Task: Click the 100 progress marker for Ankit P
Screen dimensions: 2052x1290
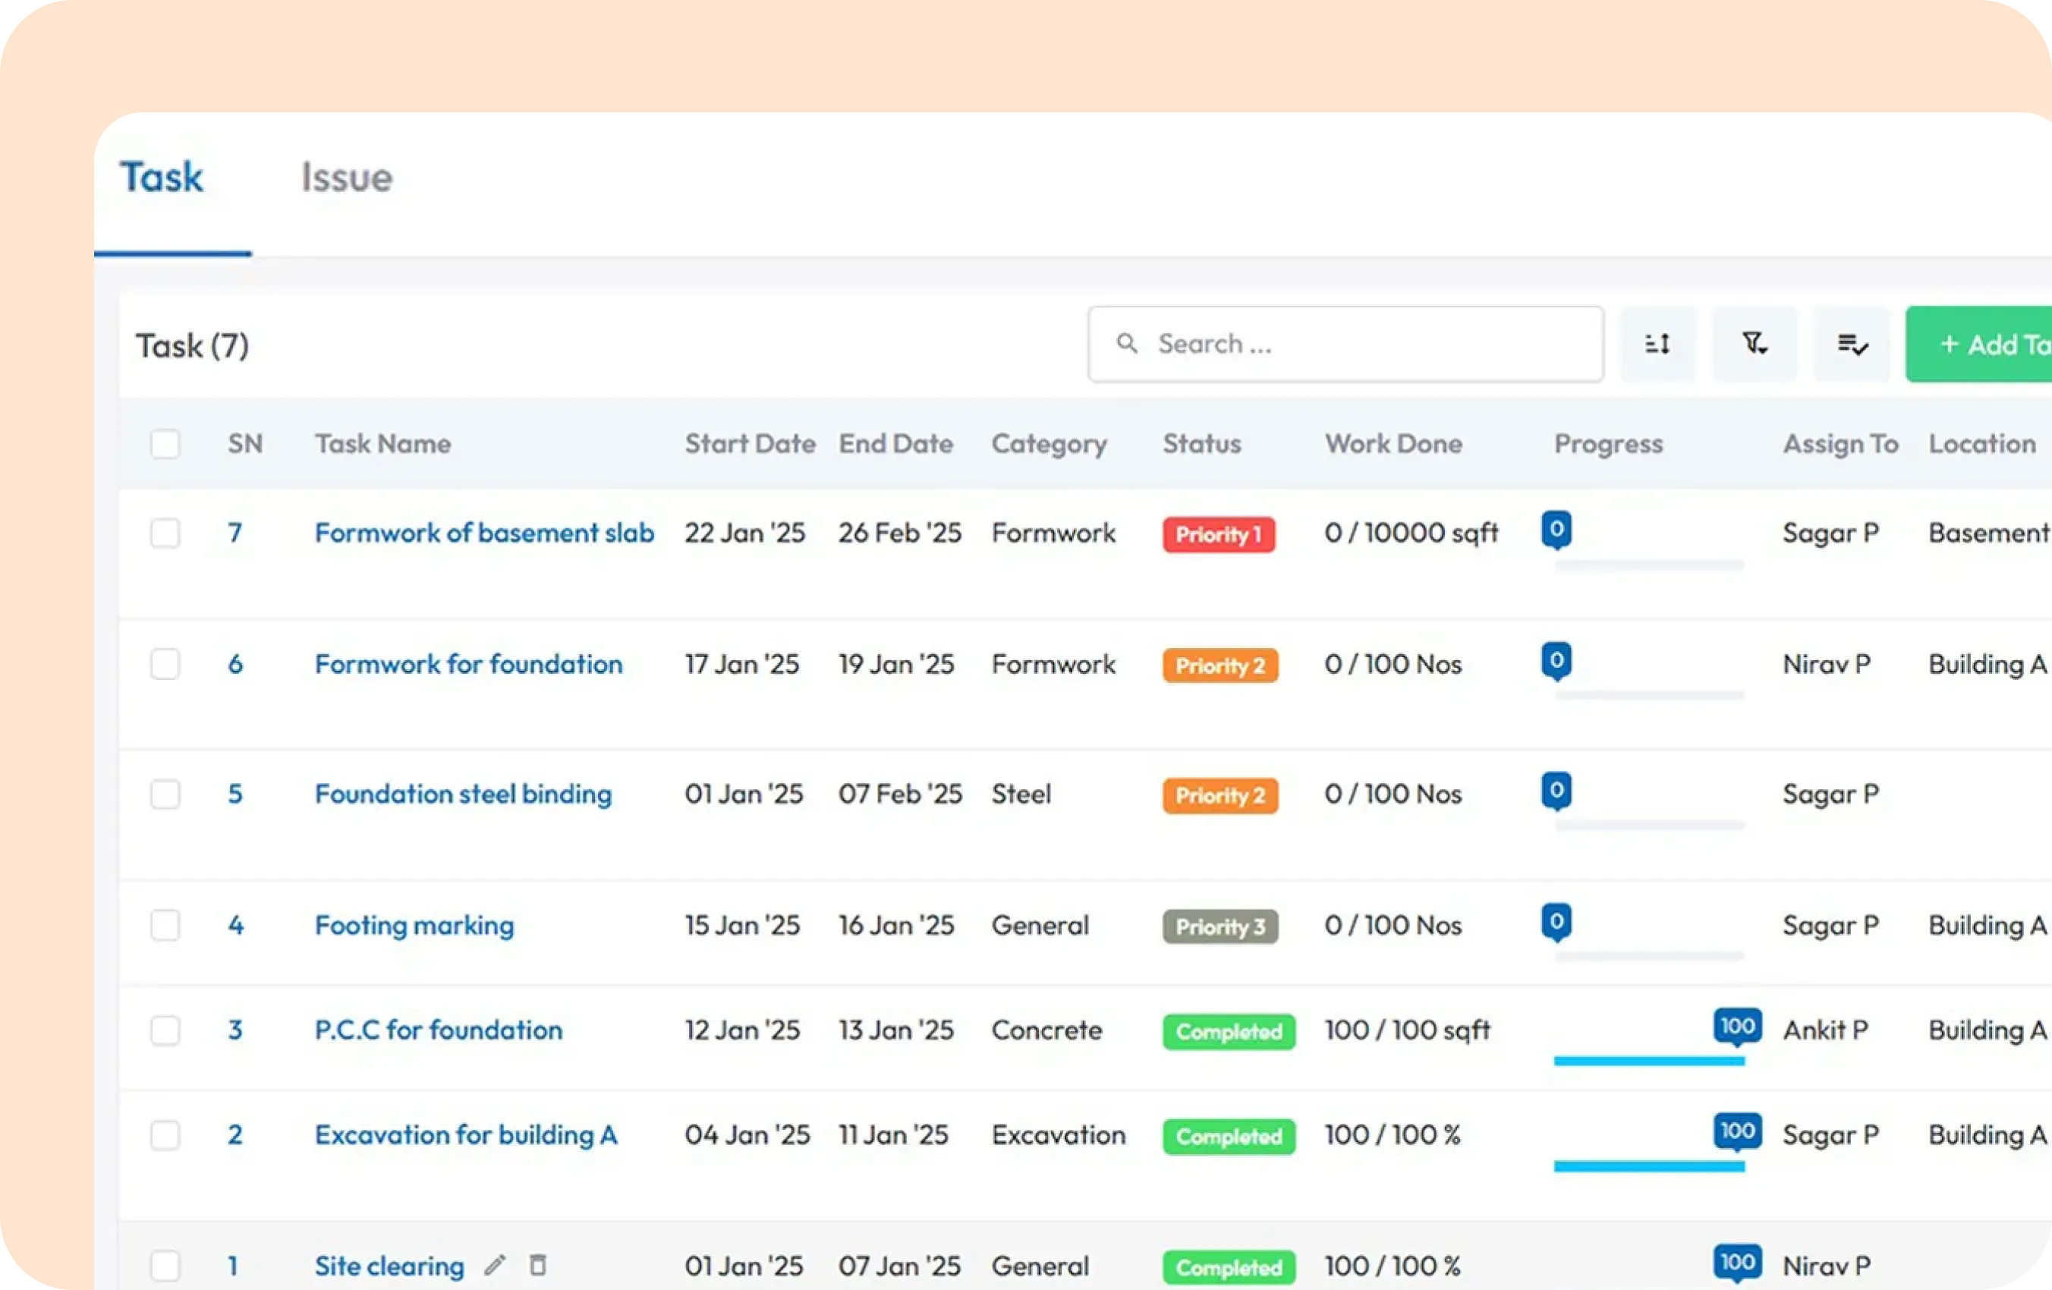Action: pos(1738,1027)
